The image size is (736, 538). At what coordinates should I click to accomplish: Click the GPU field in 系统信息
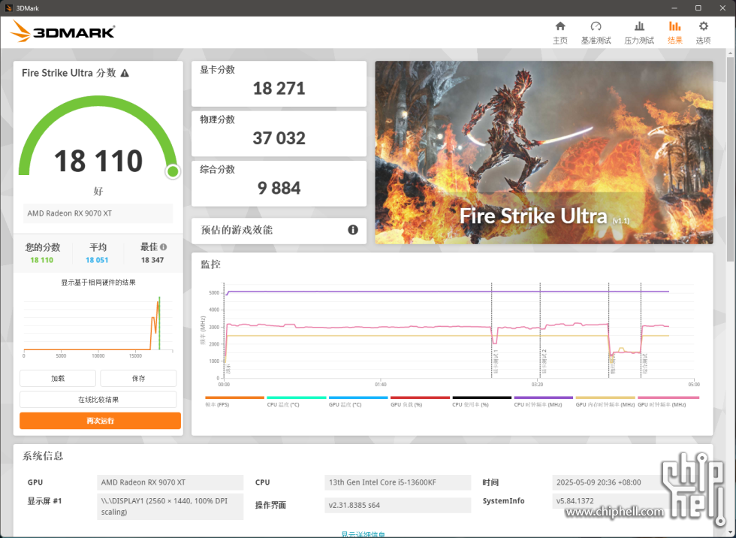[x=170, y=482]
